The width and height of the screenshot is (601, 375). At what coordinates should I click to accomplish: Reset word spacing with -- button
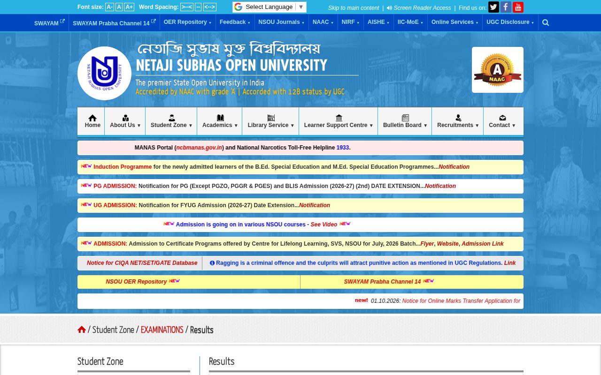point(198,7)
